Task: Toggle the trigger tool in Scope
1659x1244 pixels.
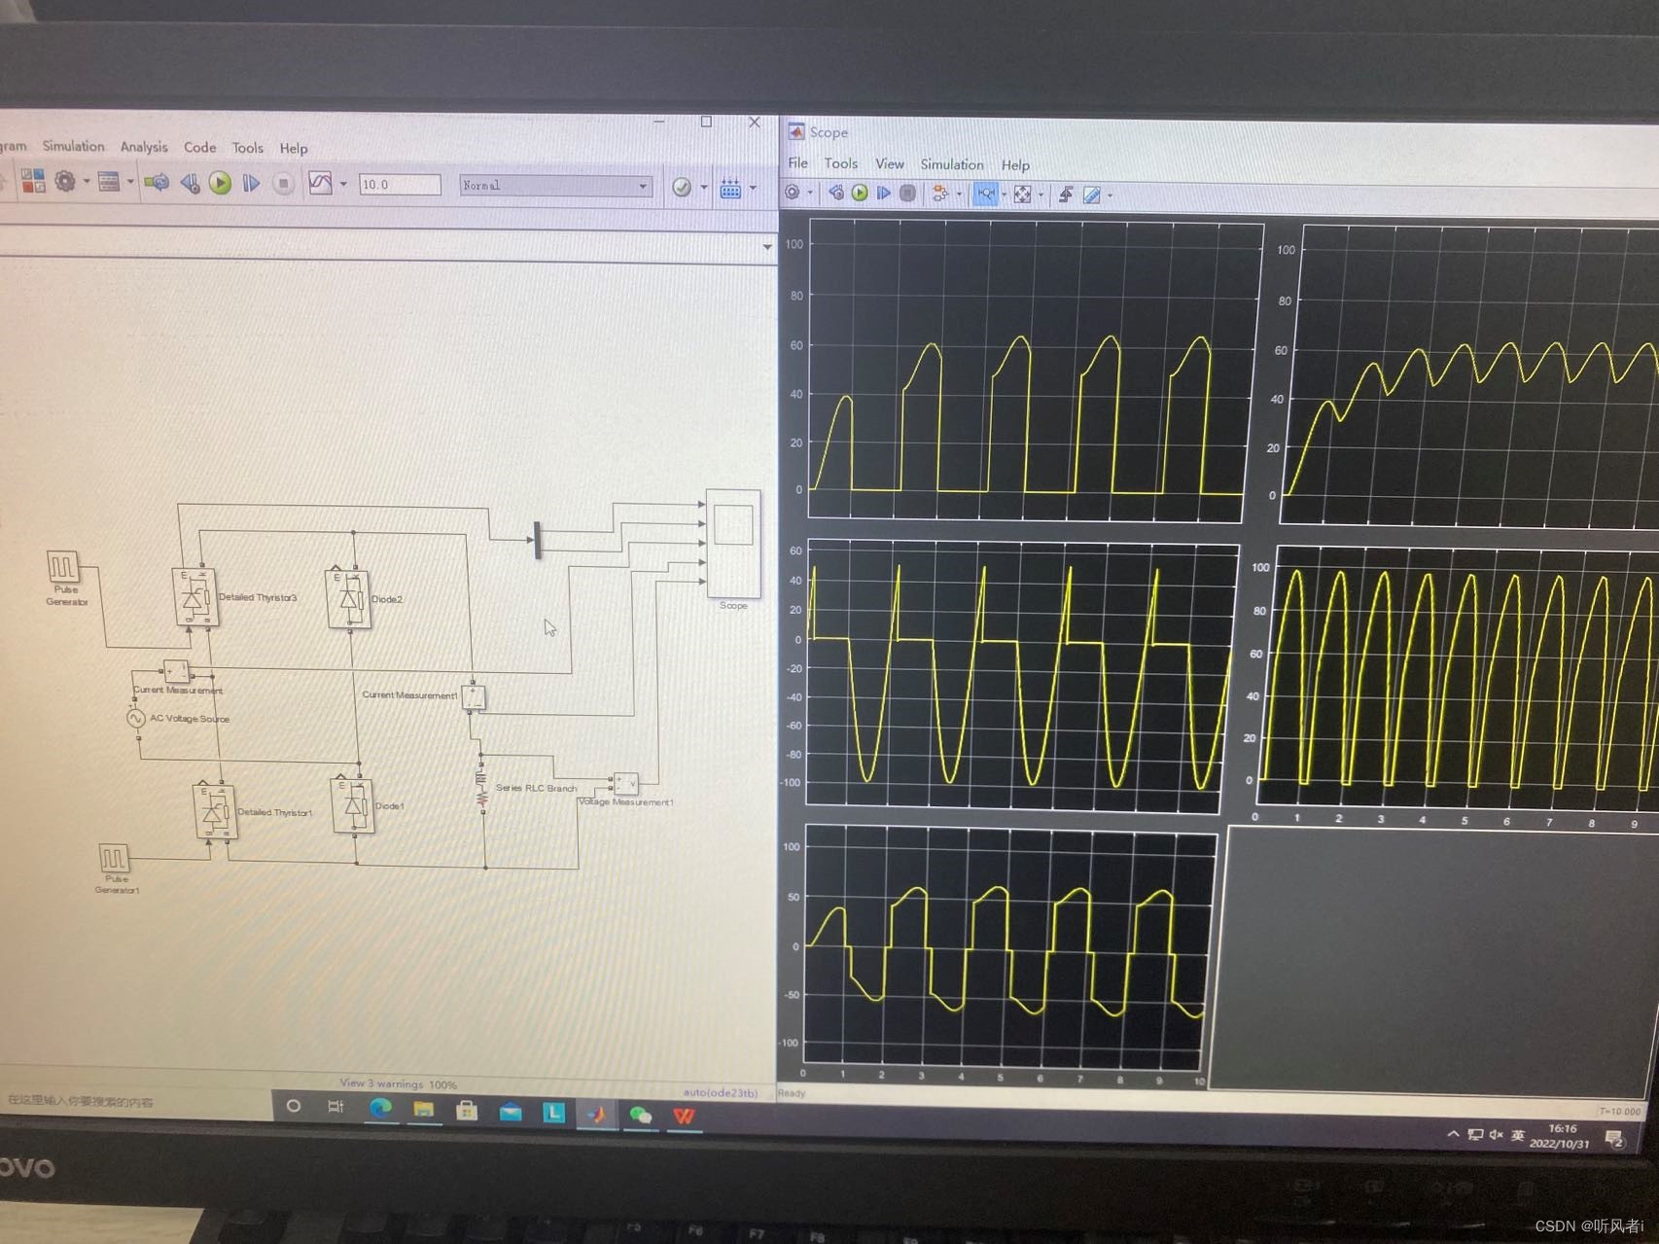Action: tap(1065, 194)
